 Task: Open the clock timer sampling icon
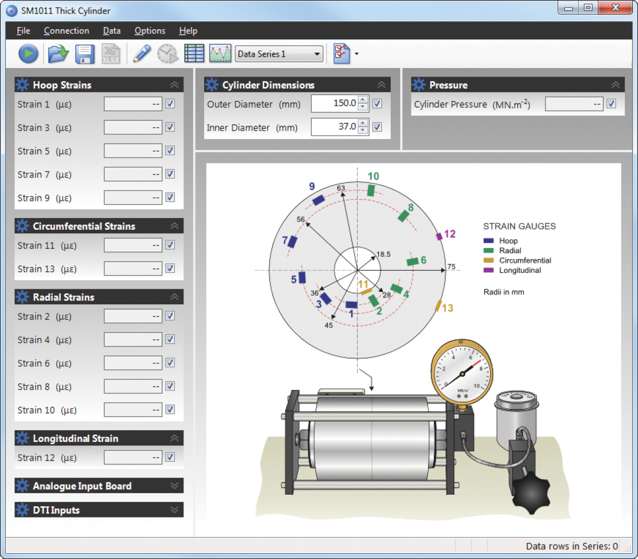pyautogui.click(x=167, y=54)
